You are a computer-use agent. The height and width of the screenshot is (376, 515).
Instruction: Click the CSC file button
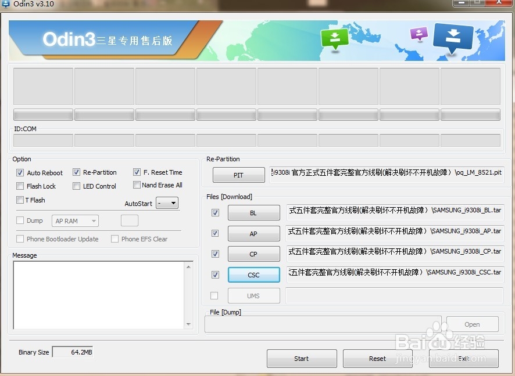254,274
